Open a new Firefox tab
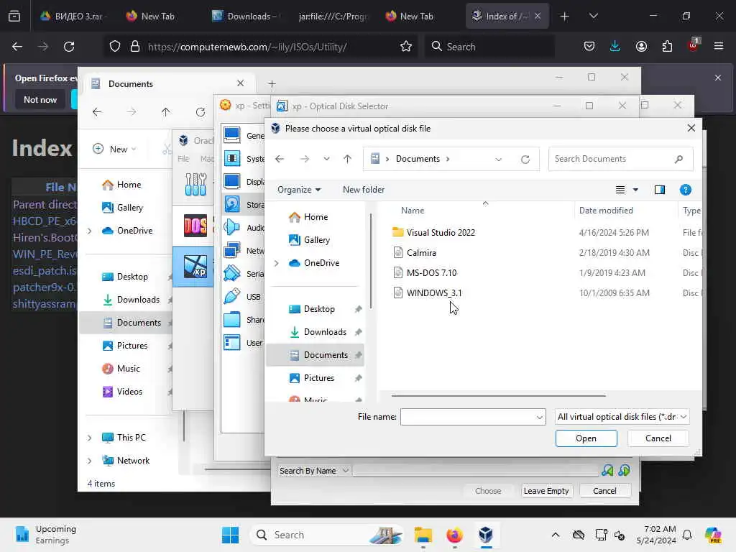The image size is (736, 552). pyautogui.click(x=565, y=16)
